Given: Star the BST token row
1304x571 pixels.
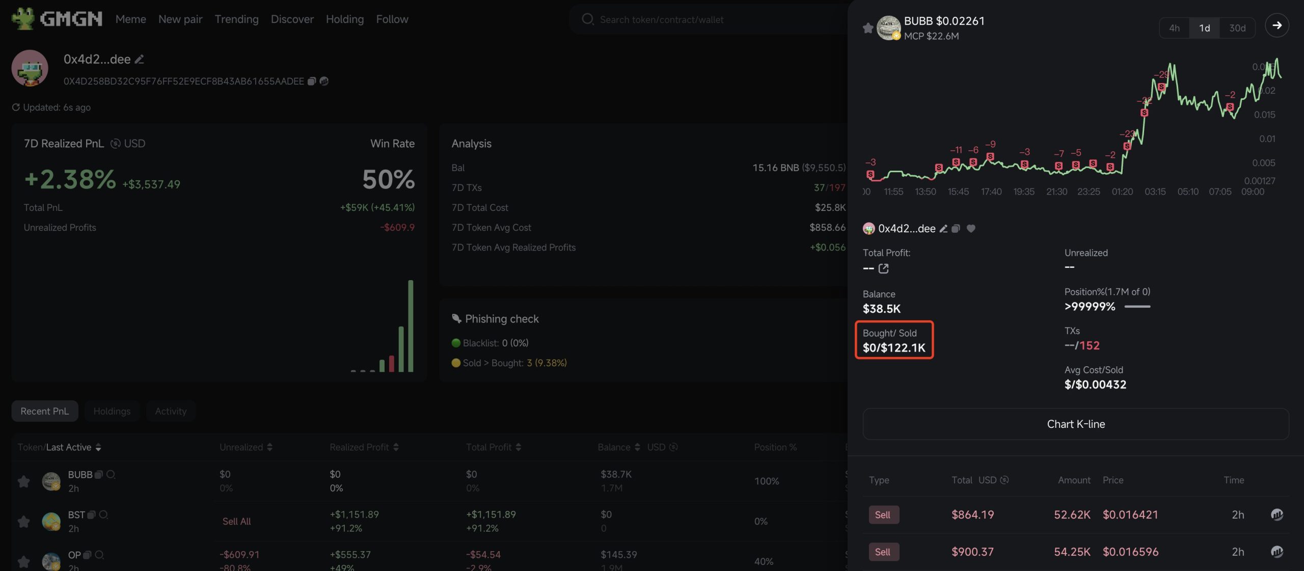Looking at the screenshot, I should pyautogui.click(x=23, y=521).
